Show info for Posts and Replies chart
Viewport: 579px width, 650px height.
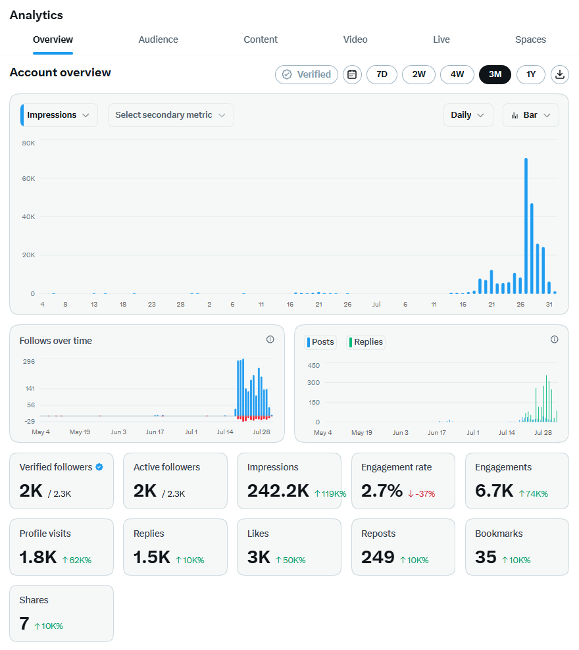554,339
